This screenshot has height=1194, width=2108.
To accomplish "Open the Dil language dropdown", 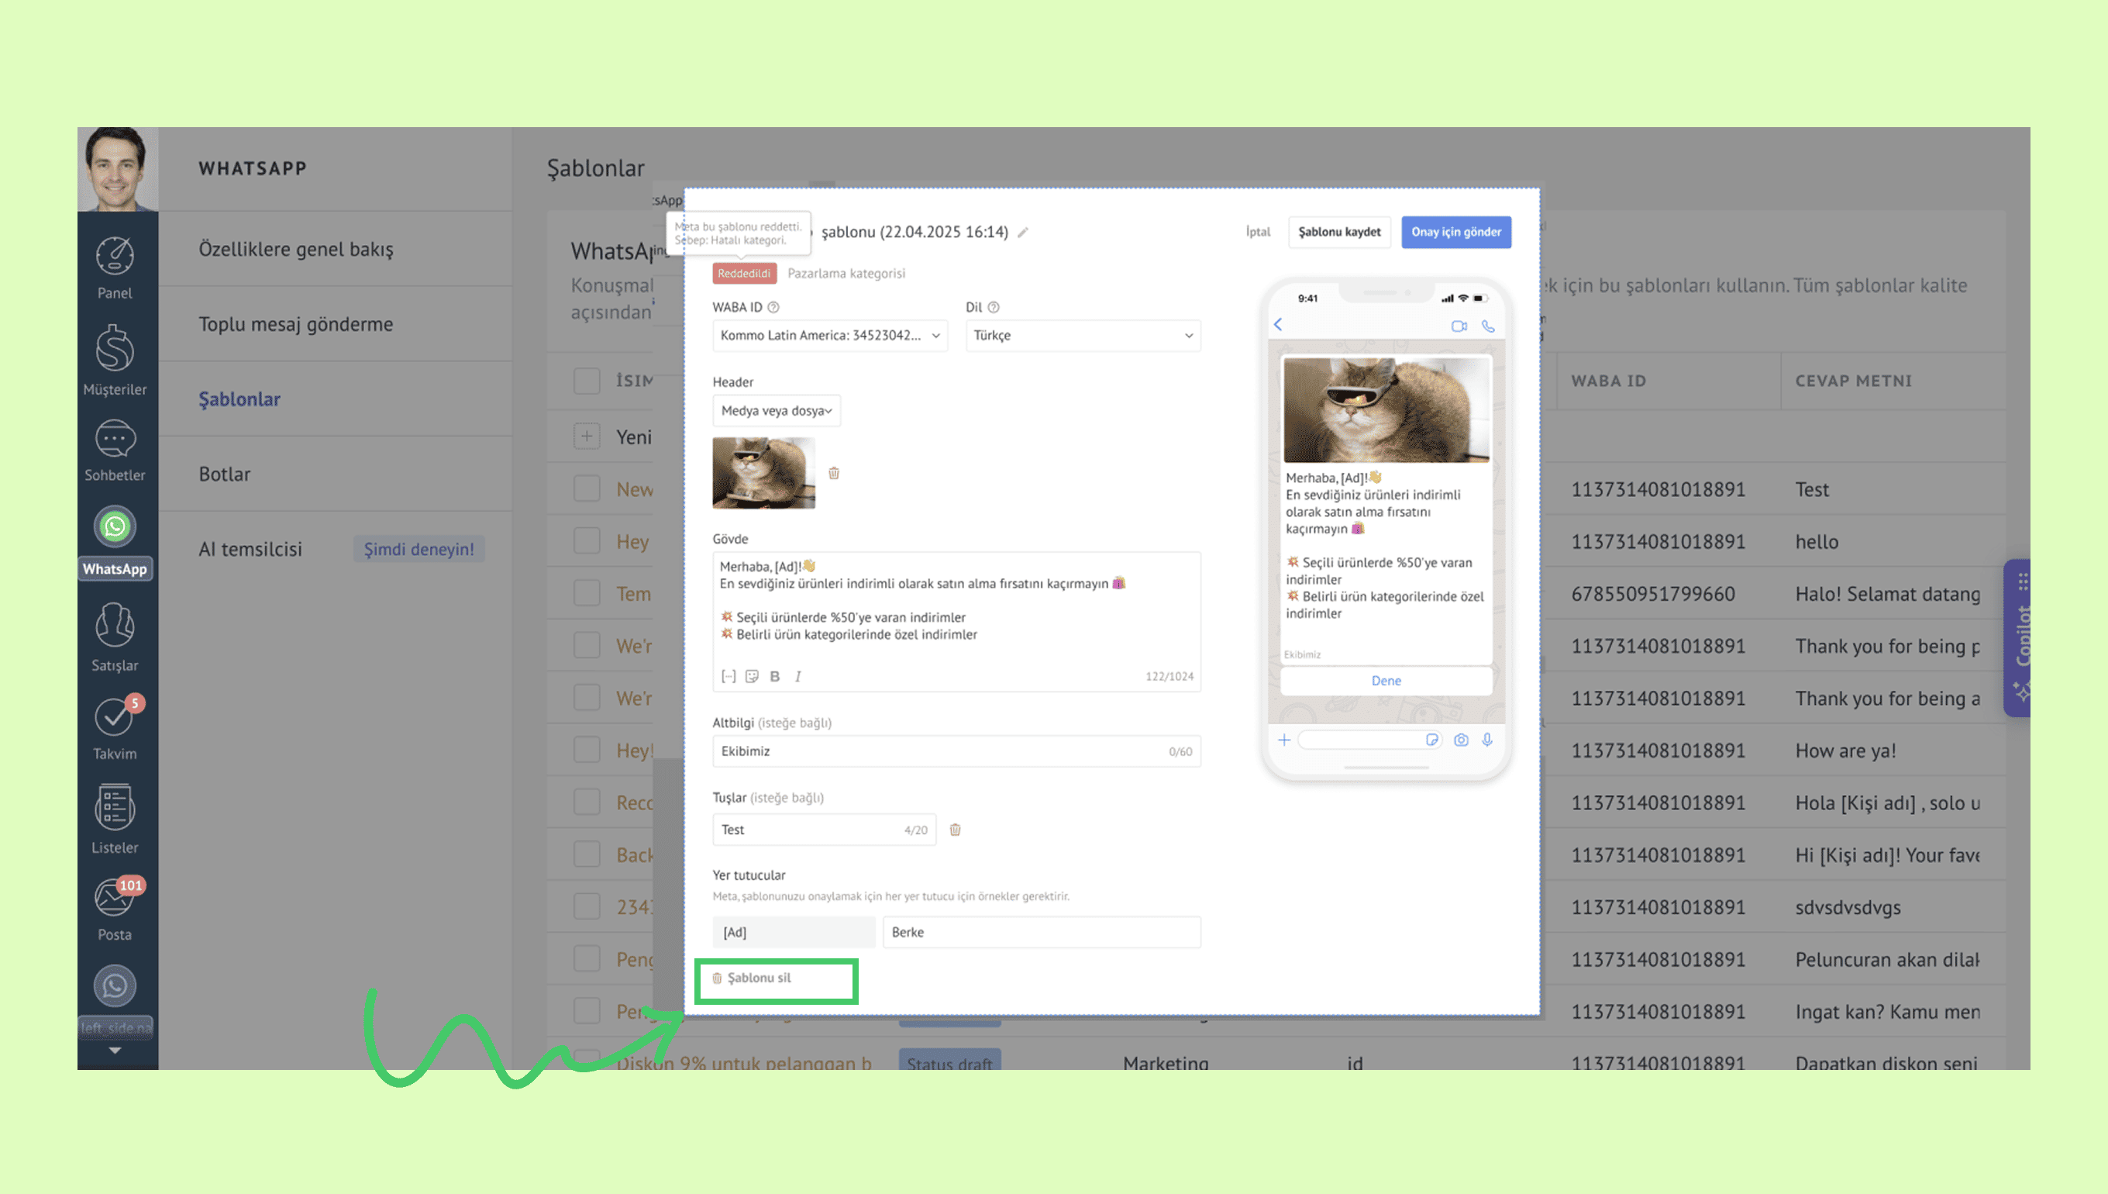I will (1082, 336).
